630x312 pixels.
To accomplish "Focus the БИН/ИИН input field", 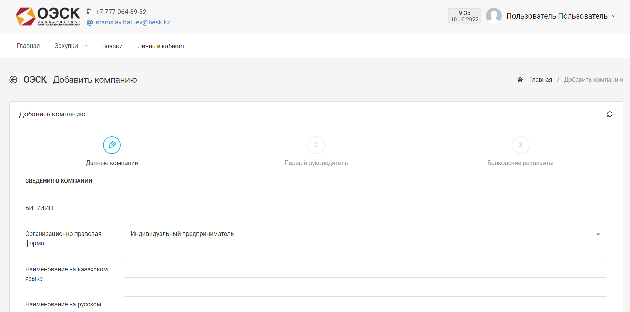I will pyautogui.click(x=365, y=208).
